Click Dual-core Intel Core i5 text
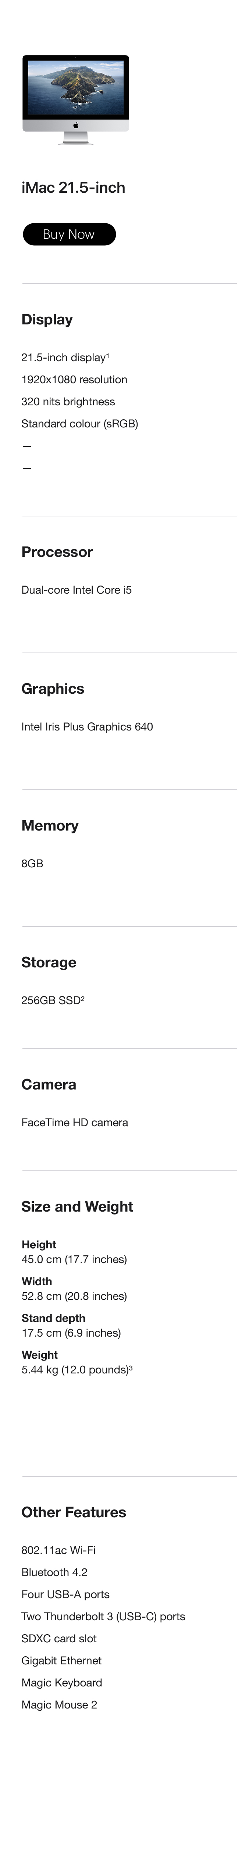Image resolution: width=242 pixels, height=1856 pixels. pyautogui.click(x=76, y=589)
